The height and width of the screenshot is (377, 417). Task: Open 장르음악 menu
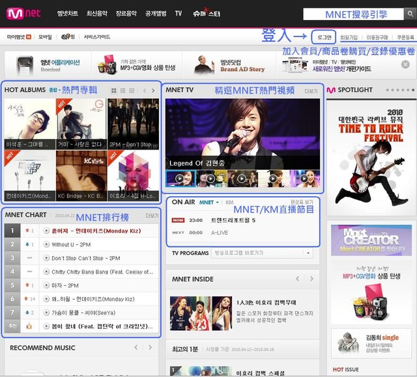coord(126,14)
